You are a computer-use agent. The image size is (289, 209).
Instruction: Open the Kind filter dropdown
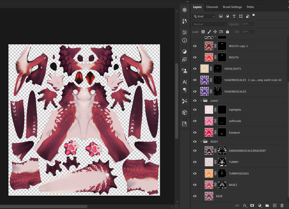204,16
